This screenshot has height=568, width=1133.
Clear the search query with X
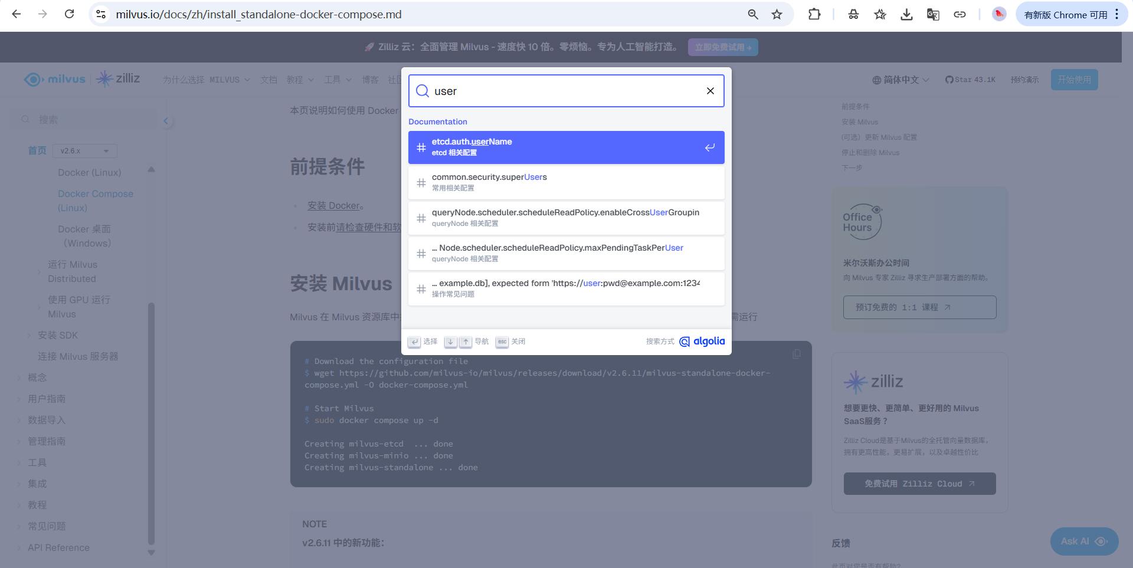(x=710, y=91)
